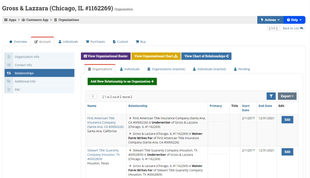Viewport: 310px width, 178px height.
Task: Click the PAC bank icon
Action: (x=9, y=90)
